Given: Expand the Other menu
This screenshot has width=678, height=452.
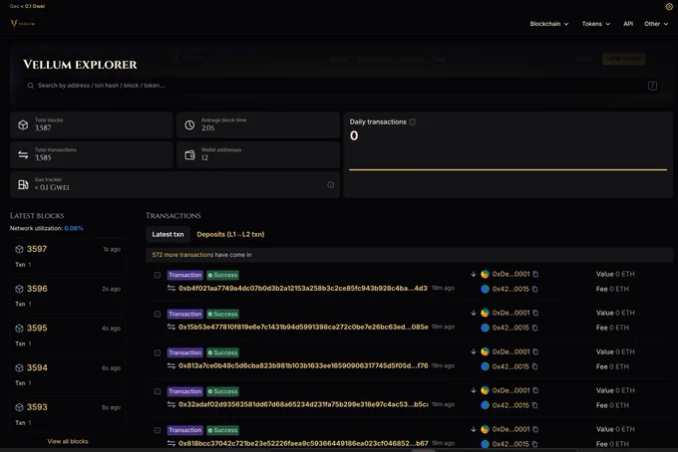Looking at the screenshot, I should [x=656, y=24].
